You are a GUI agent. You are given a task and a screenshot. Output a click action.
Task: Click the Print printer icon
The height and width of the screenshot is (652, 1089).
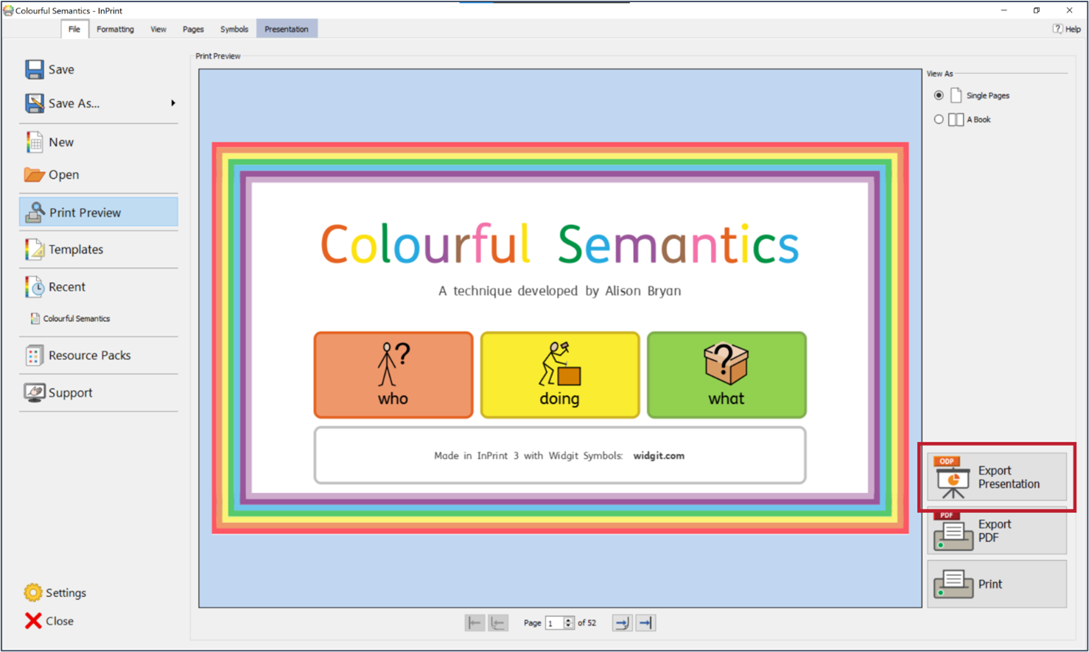[x=953, y=584]
